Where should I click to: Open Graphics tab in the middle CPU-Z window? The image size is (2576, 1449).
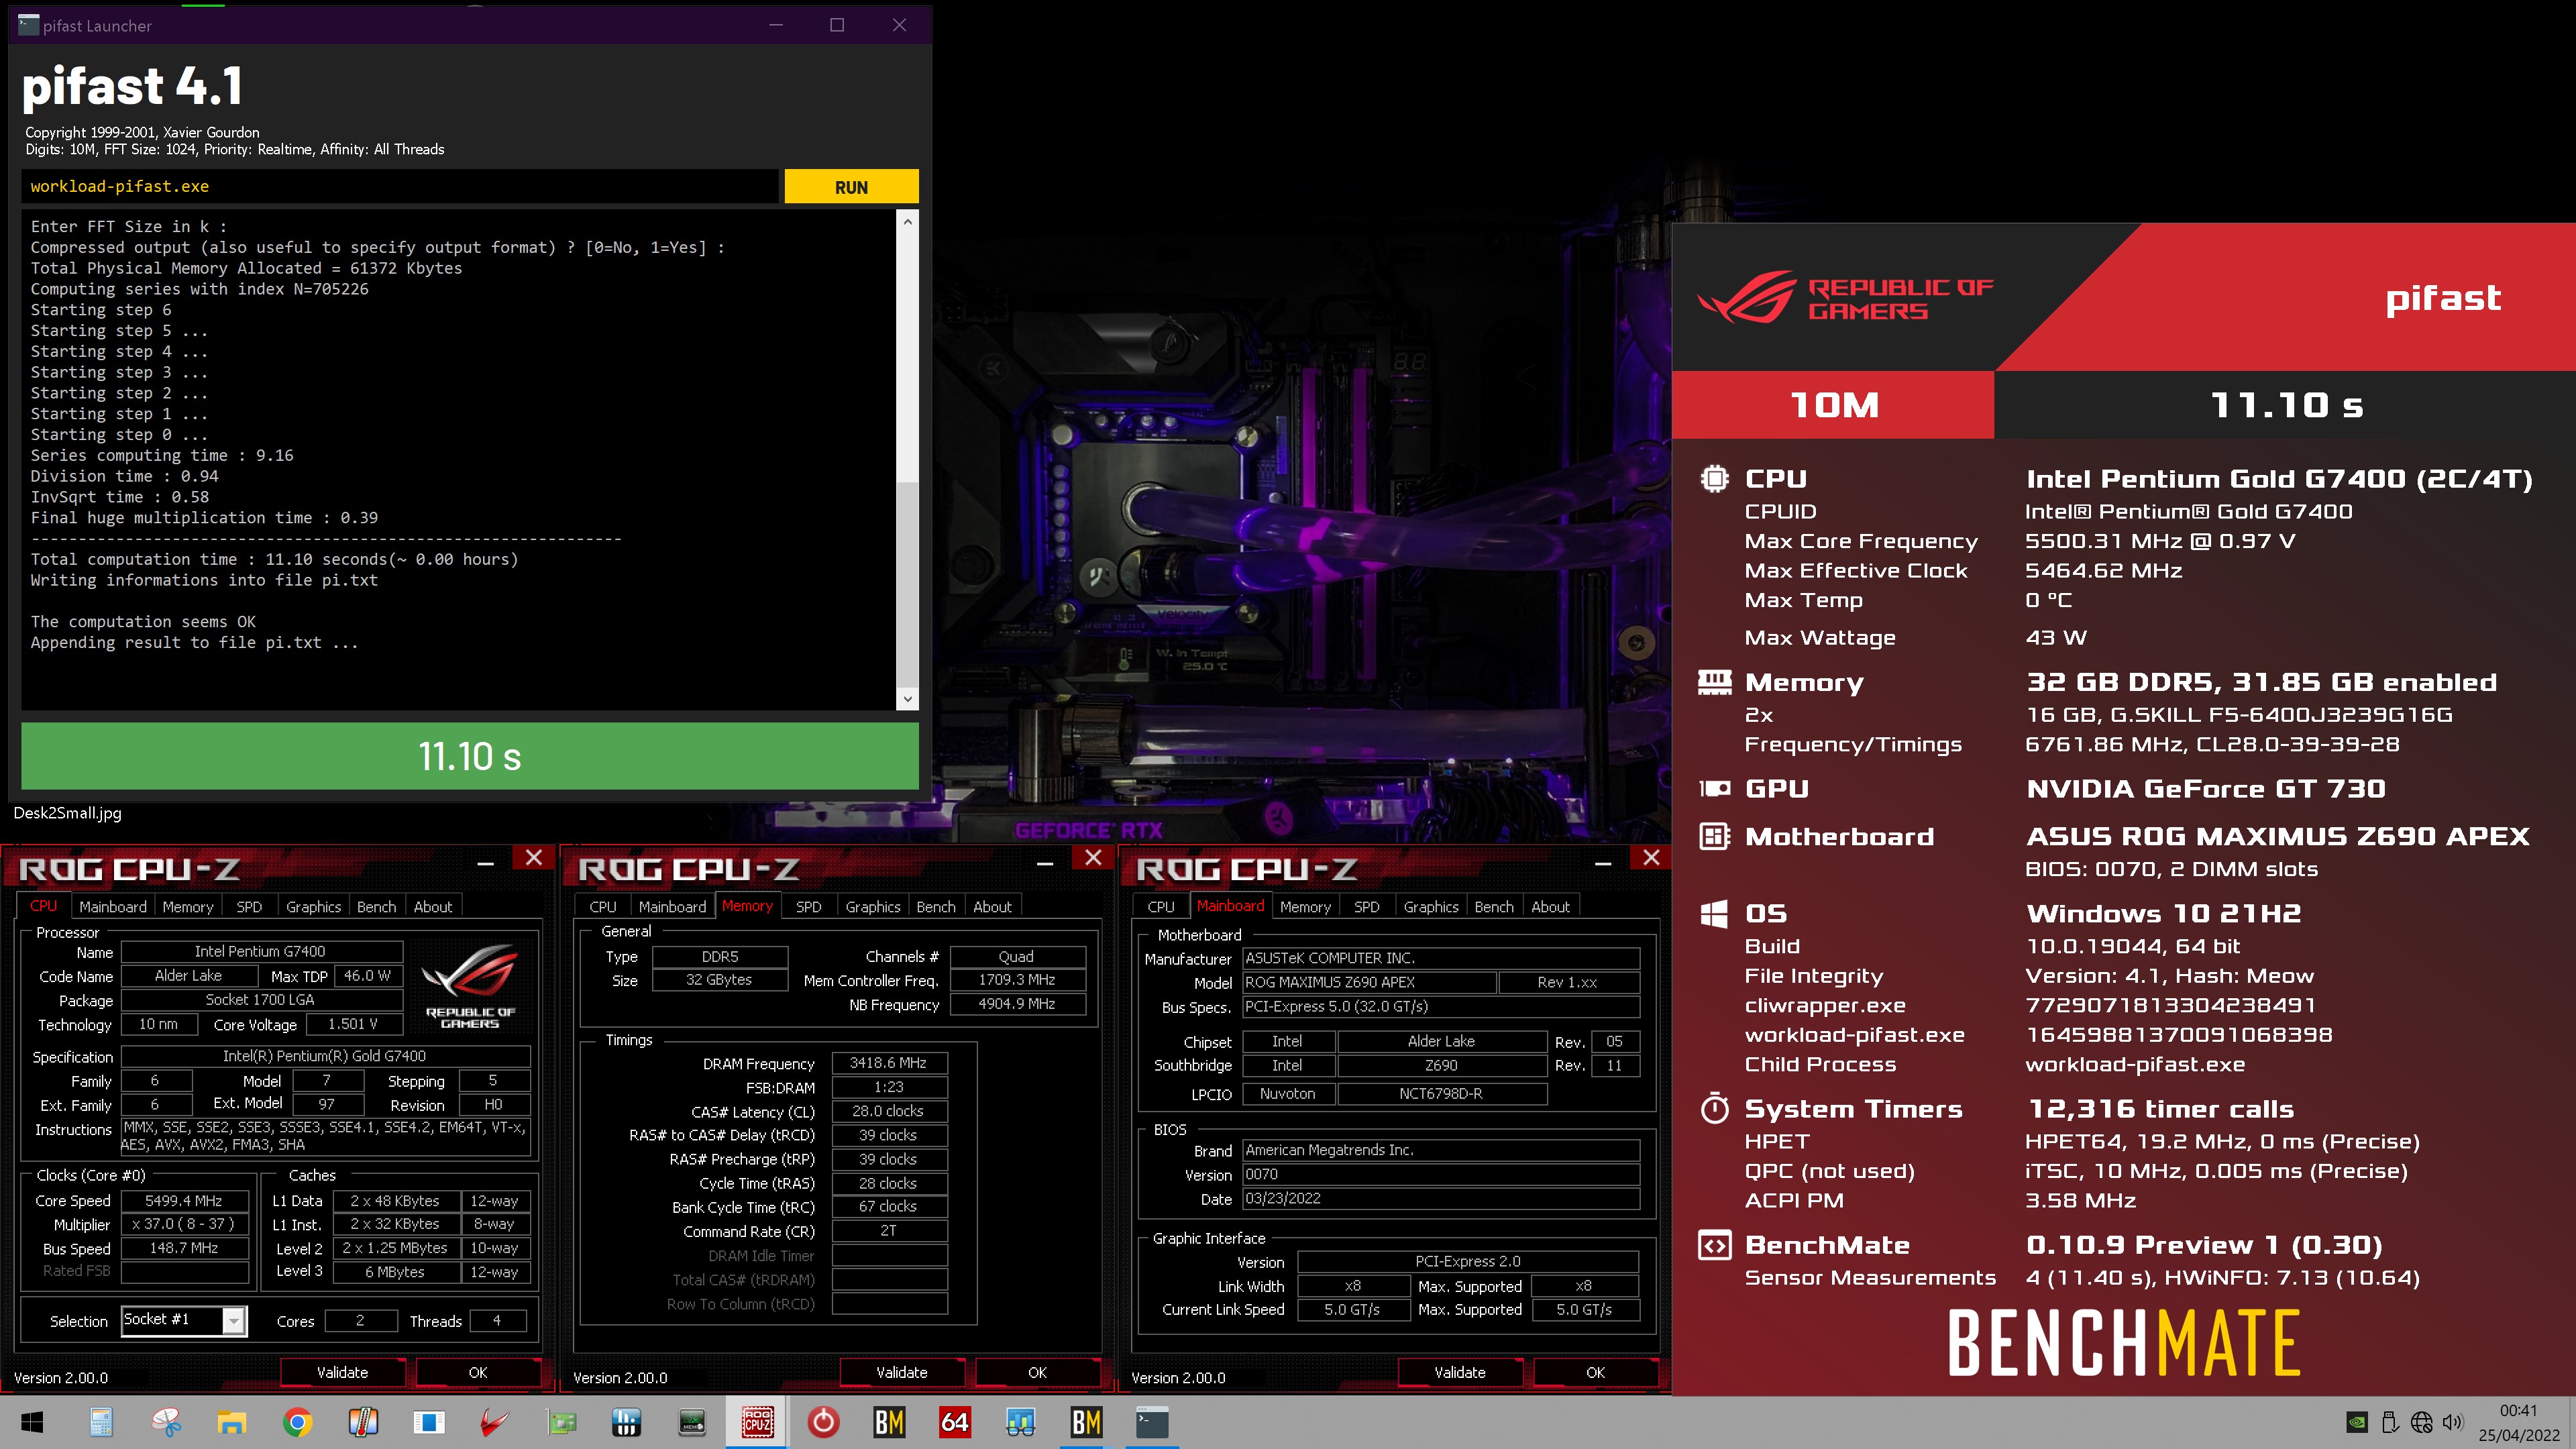tap(873, 906)
